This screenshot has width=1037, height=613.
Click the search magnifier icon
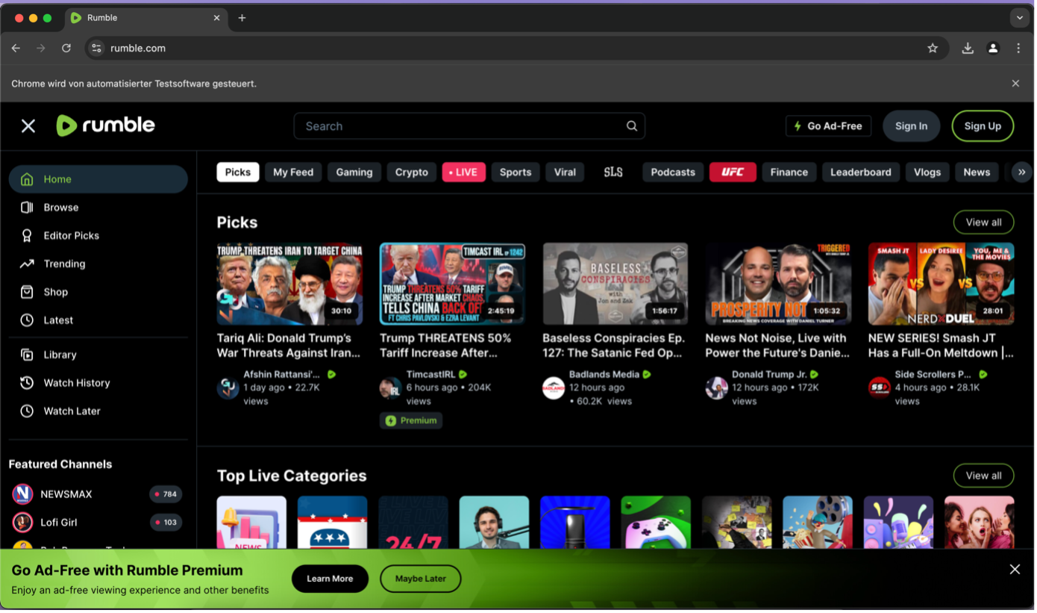click(x=632, y=126)
